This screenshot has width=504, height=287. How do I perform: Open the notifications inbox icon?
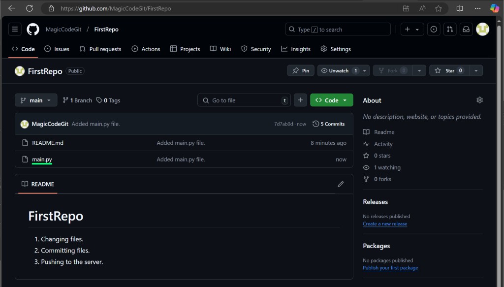click(x=466, y=30)
